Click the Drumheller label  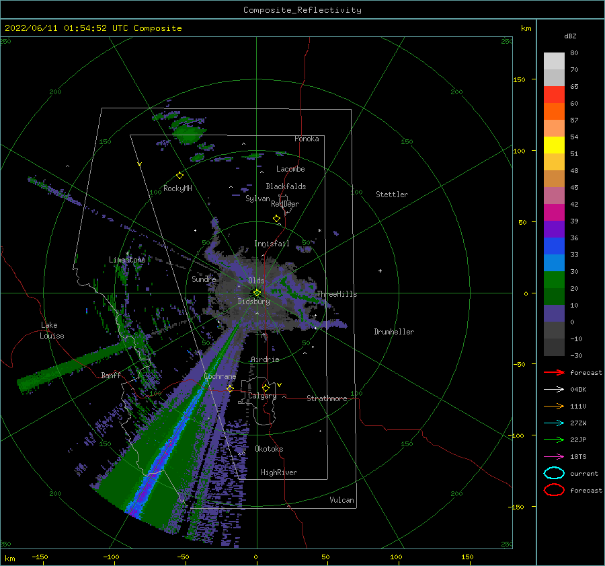point(394,332)
